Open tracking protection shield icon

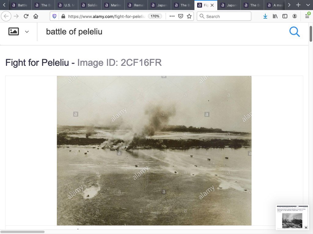coord(54,16)
